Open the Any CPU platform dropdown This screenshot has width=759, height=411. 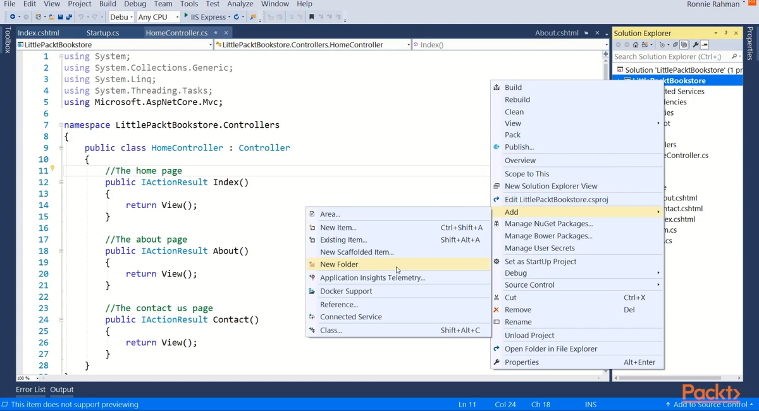(x=177, y=17)
